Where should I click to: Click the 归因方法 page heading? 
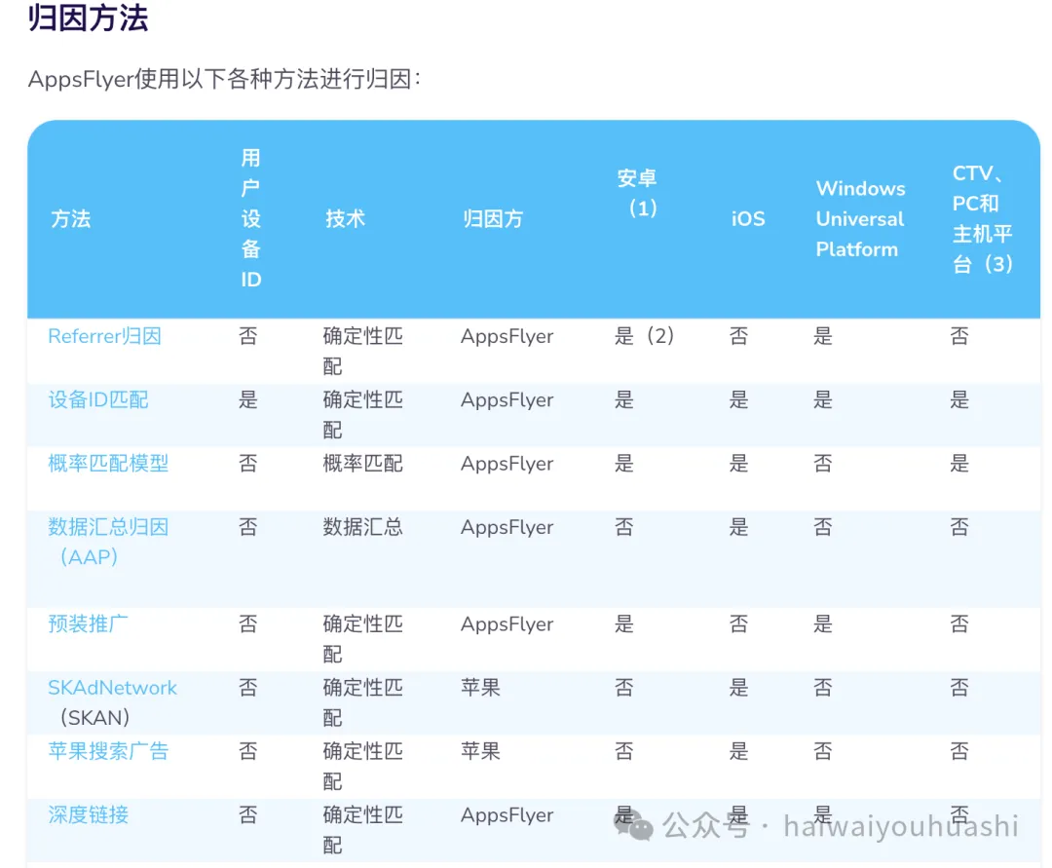click(x=88, y=18)
